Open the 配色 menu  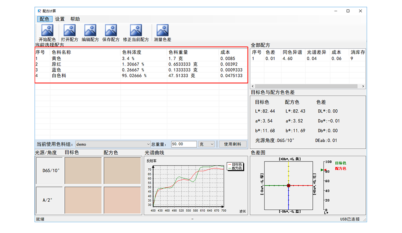click(x=45, y=19)
